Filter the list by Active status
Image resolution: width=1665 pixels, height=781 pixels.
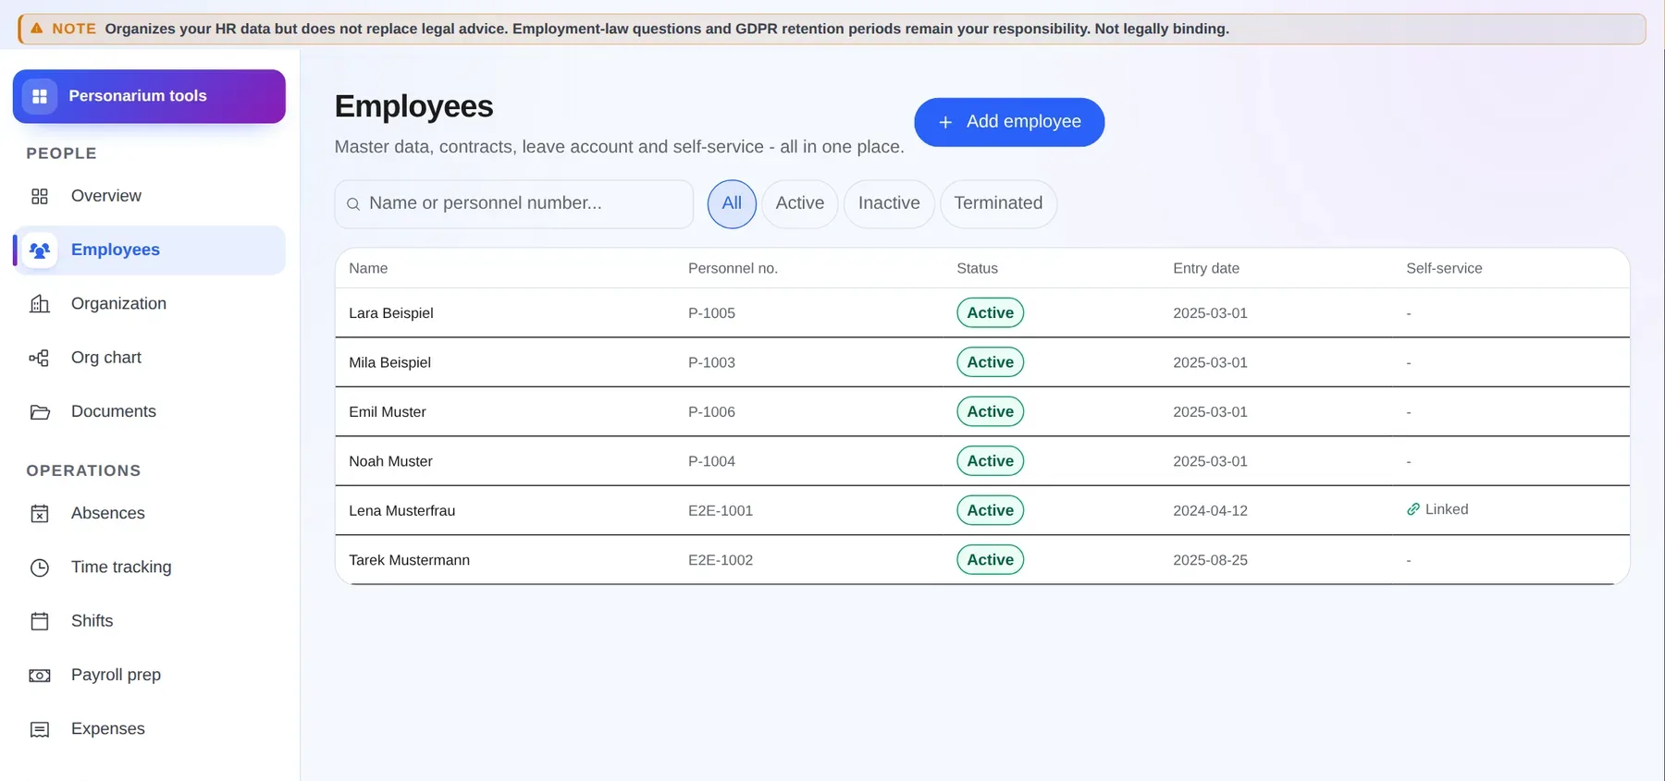pyautogui.click(x=800, y=203)
